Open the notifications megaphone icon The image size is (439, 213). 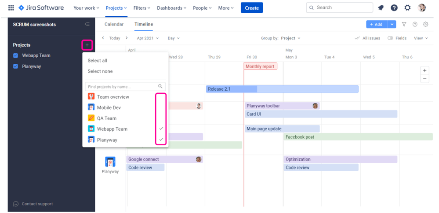[x=381, y=8]
